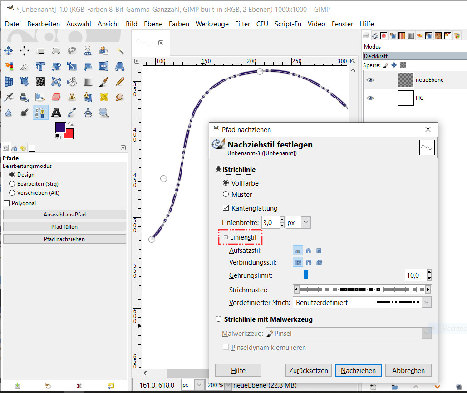Click the Gehrungslimit slider handle
The width and height of the screenshot is (467, 393).
[306, 275]
